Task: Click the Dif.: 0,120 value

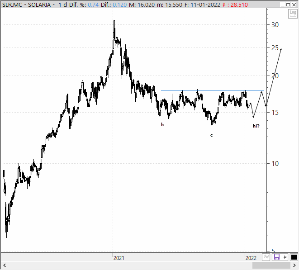Action: click(114, 5)
